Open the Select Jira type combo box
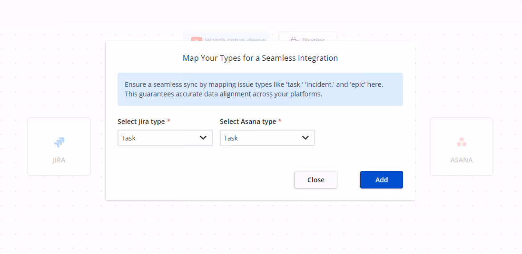522x254 pixels. pyautogui.click(x=165, y=138)
